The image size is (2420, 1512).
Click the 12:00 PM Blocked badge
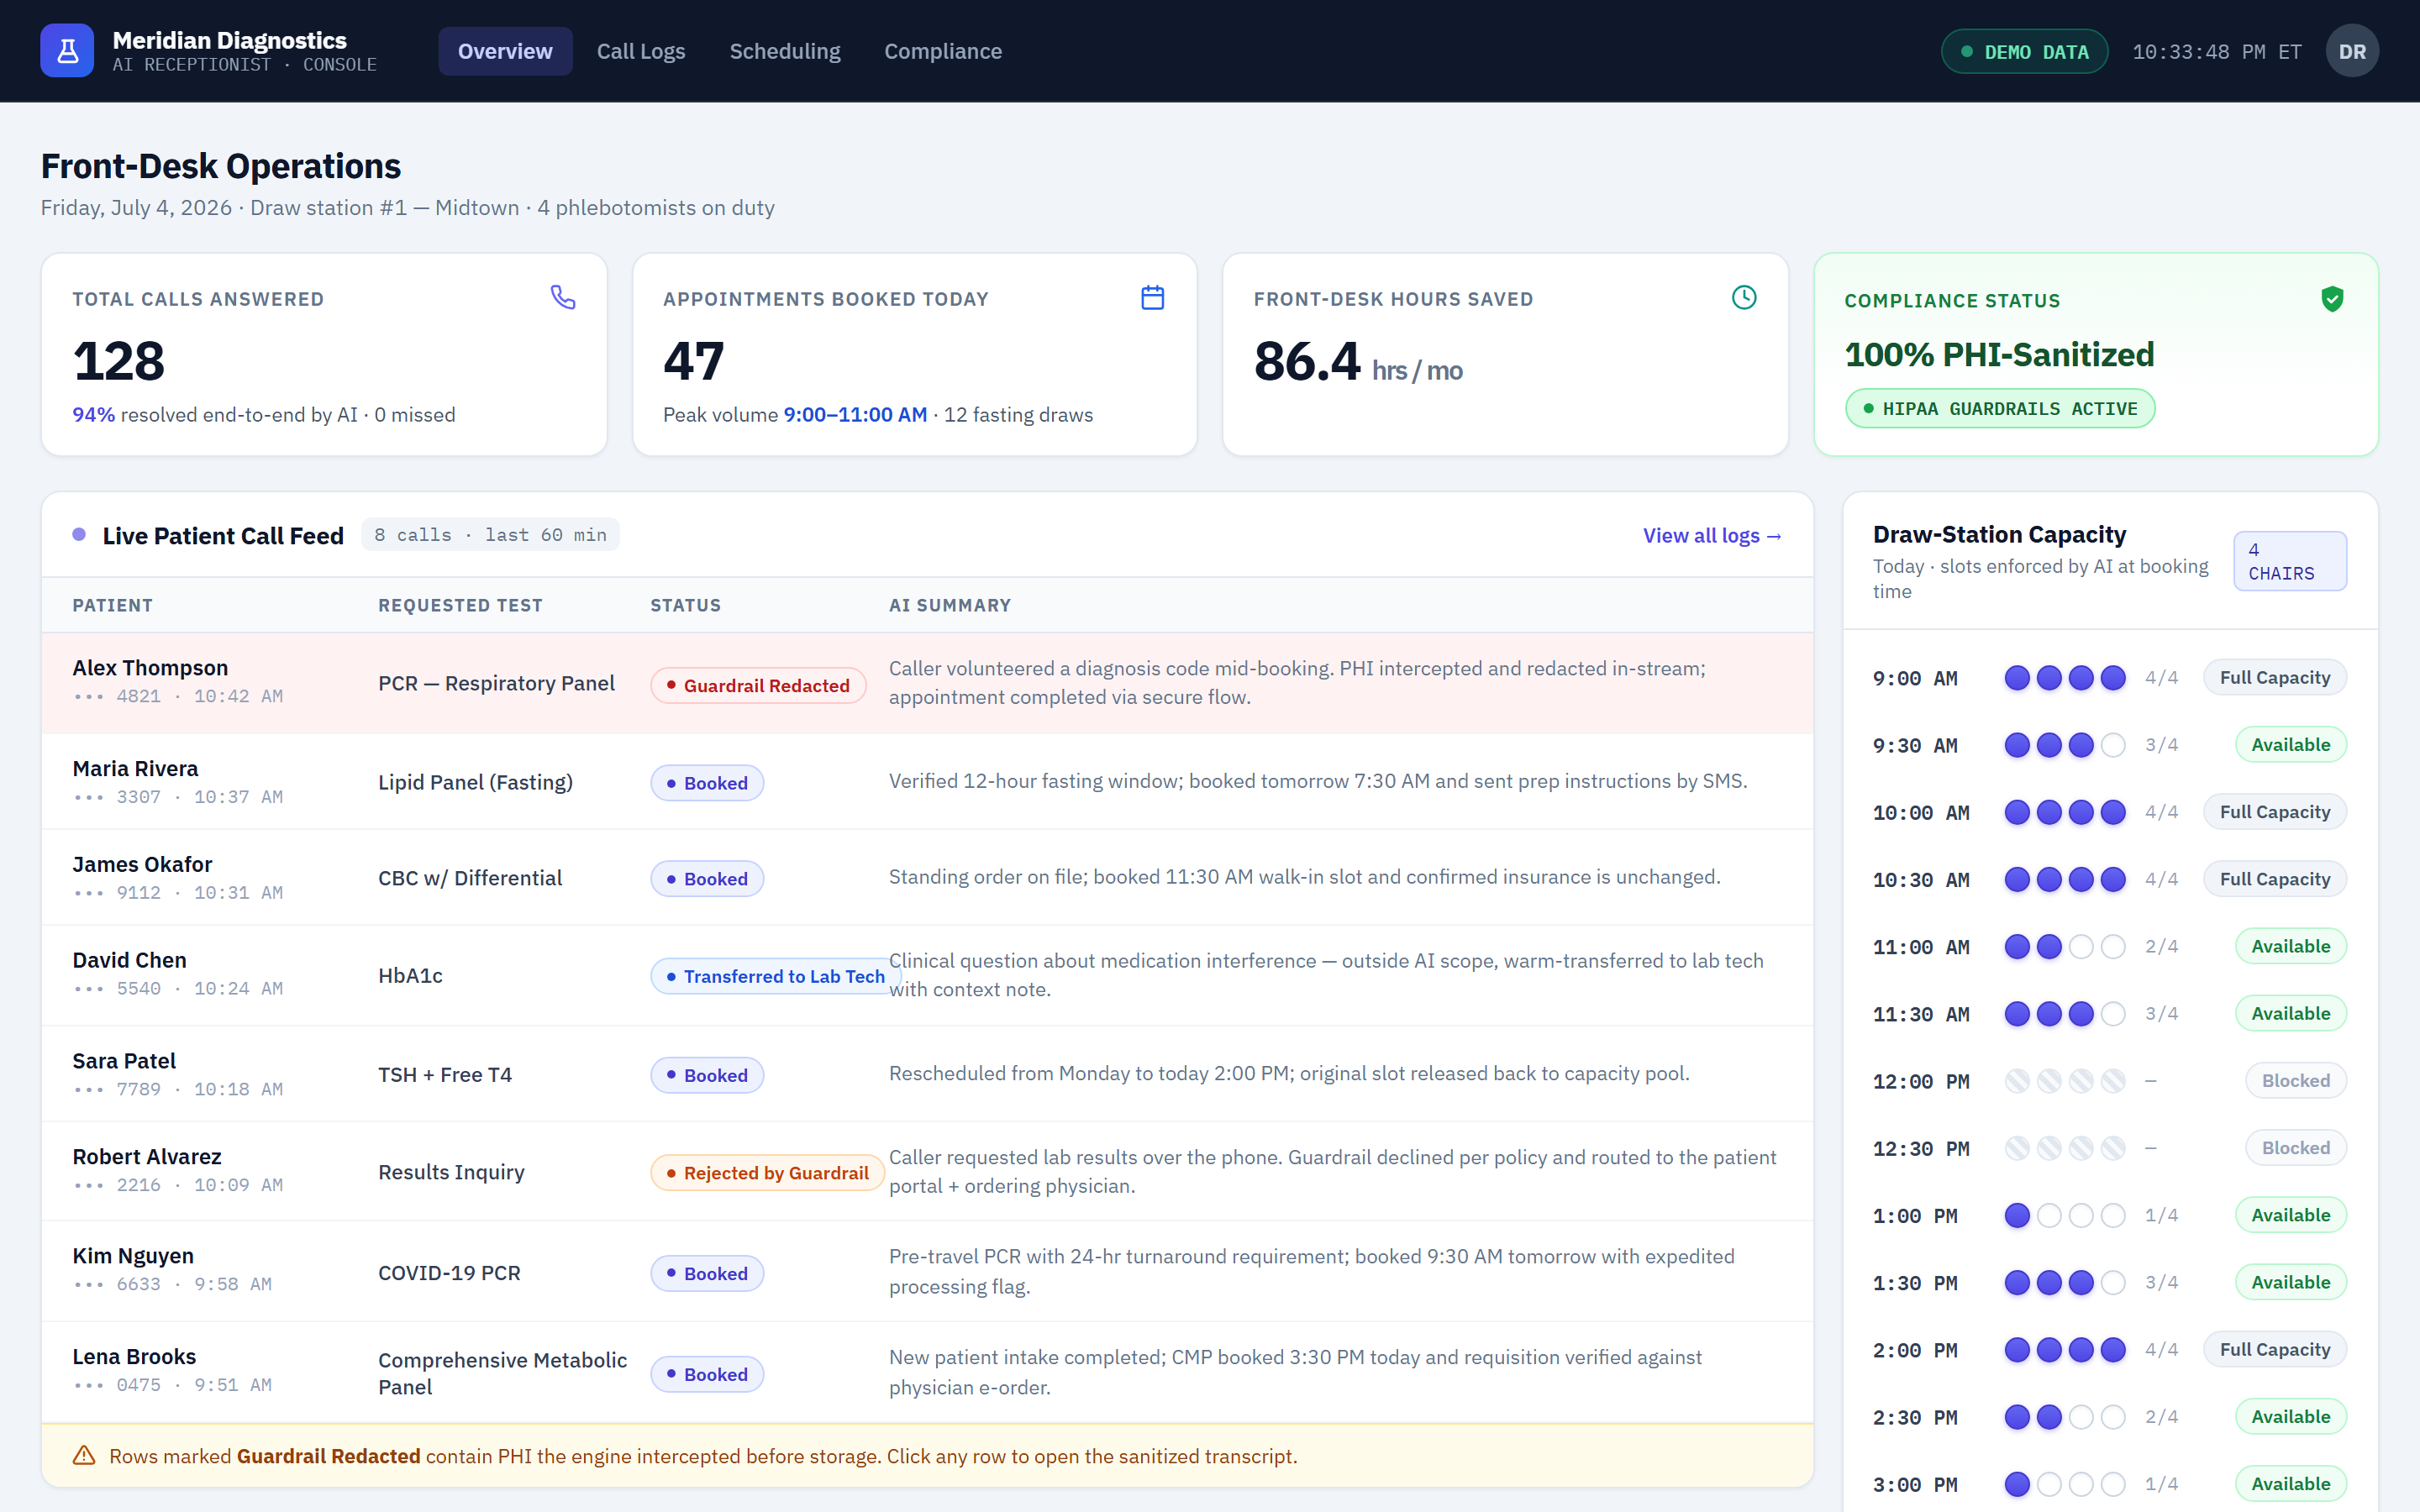tap(2296, 1081)
